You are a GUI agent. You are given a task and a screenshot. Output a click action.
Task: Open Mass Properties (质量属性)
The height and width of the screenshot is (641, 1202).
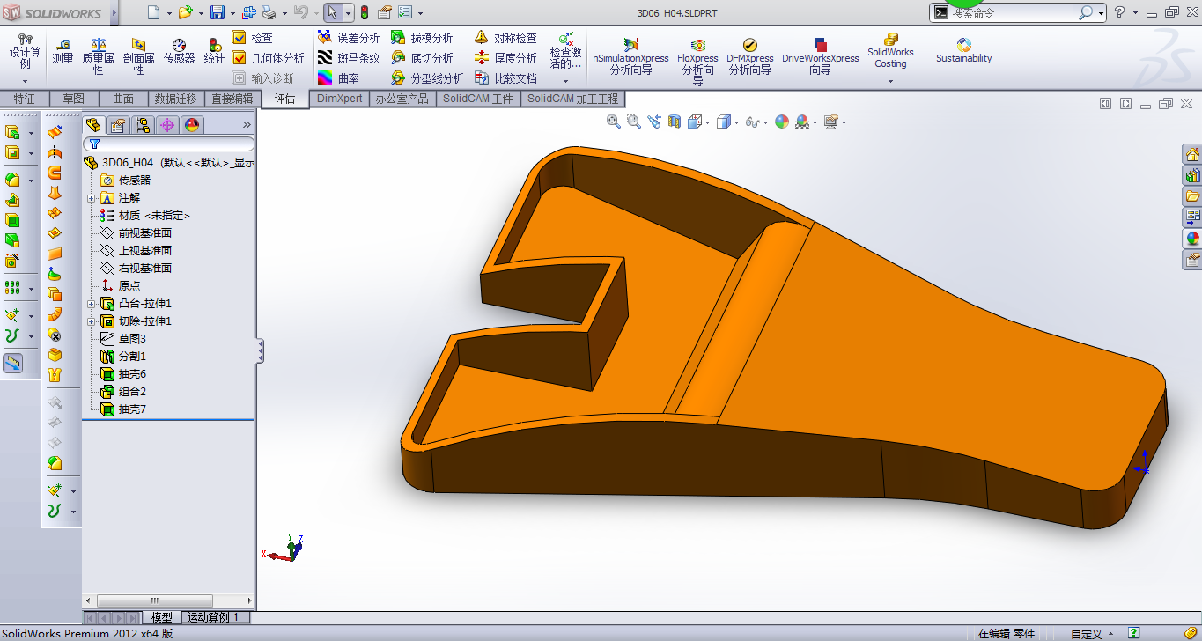pos(99,56)
